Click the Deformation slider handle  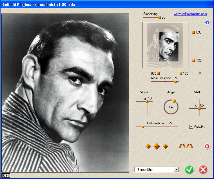[x=143, y=127]
